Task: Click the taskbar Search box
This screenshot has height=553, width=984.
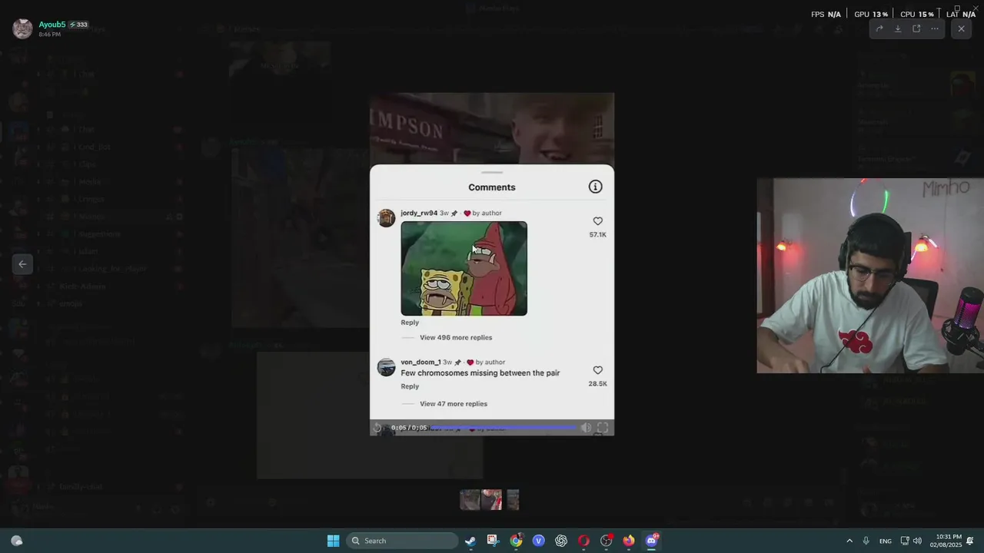Action: tap(401, 541)
